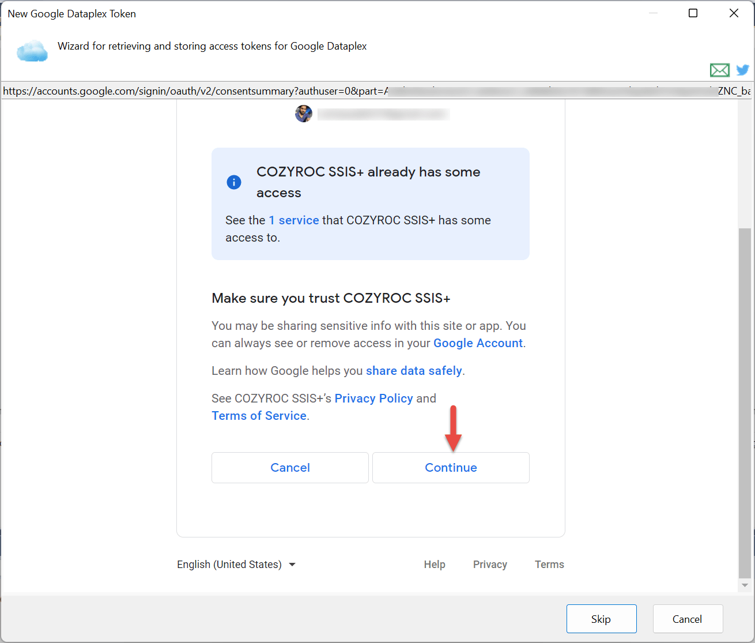Click Cancel on the consent page
The width and height of the screenshot is (755, 643).
pos(290,468)
